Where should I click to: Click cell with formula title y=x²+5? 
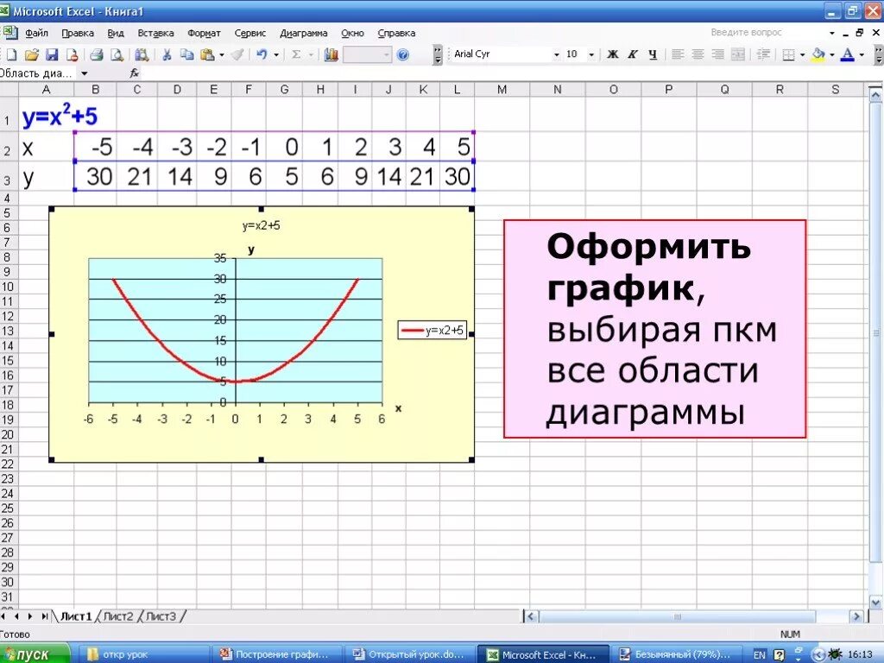(60, 117)
